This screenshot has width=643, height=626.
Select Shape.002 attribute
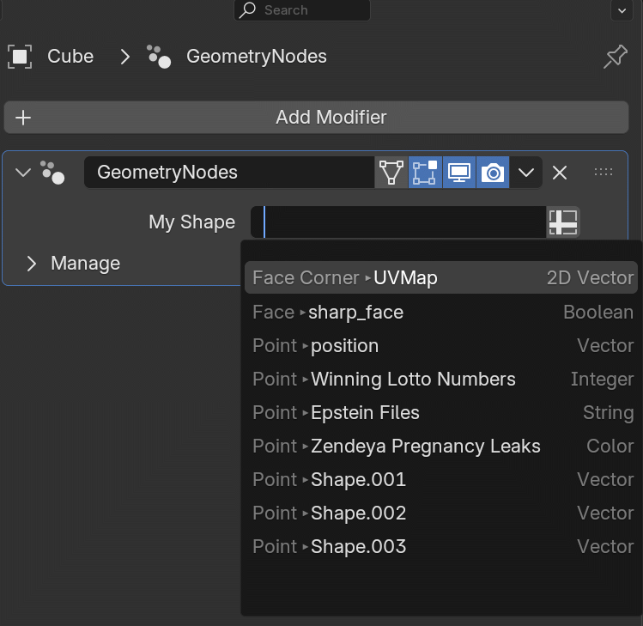(x=441, y=514)
